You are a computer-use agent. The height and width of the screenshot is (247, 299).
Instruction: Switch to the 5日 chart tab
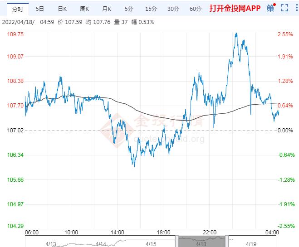pos(40,9)
